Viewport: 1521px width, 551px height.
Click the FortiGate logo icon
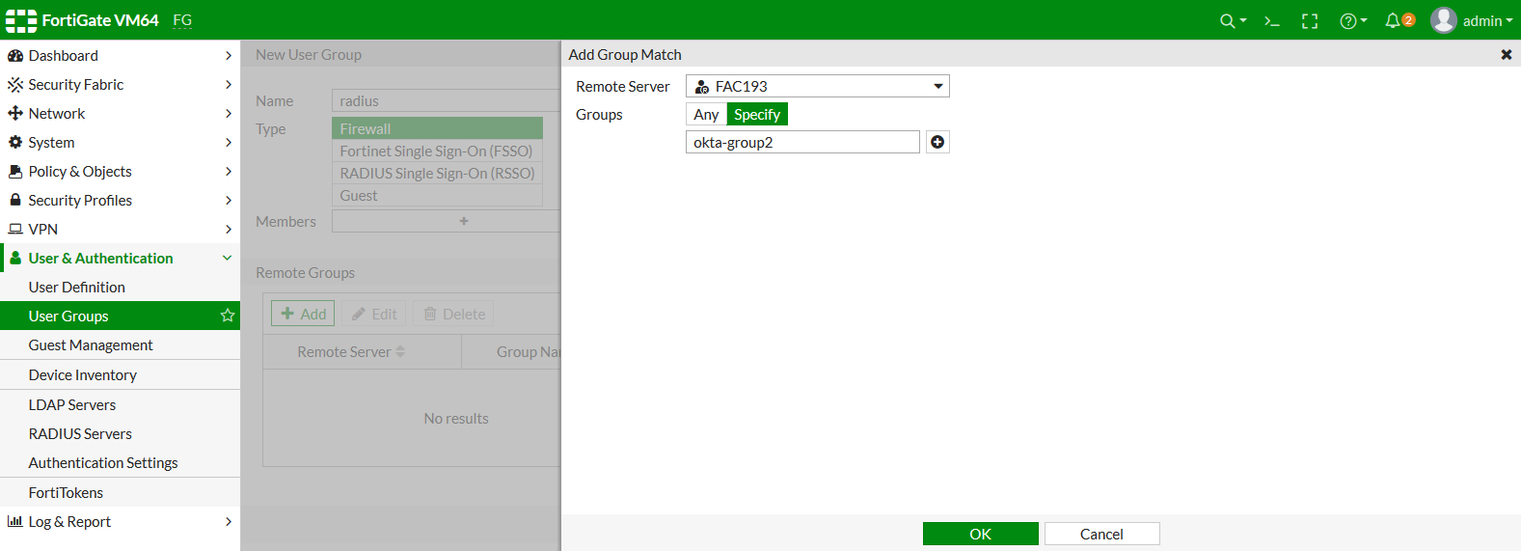[x=21, y=20]
